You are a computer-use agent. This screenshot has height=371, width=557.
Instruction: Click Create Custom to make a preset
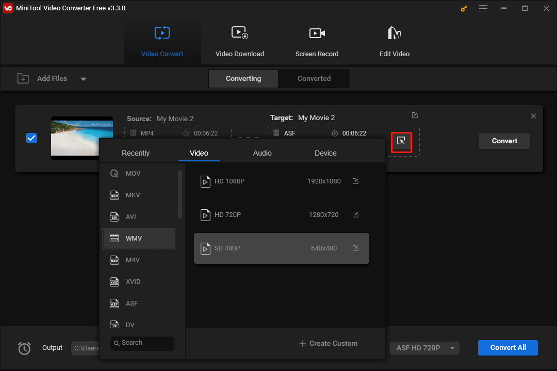[328, 343]
